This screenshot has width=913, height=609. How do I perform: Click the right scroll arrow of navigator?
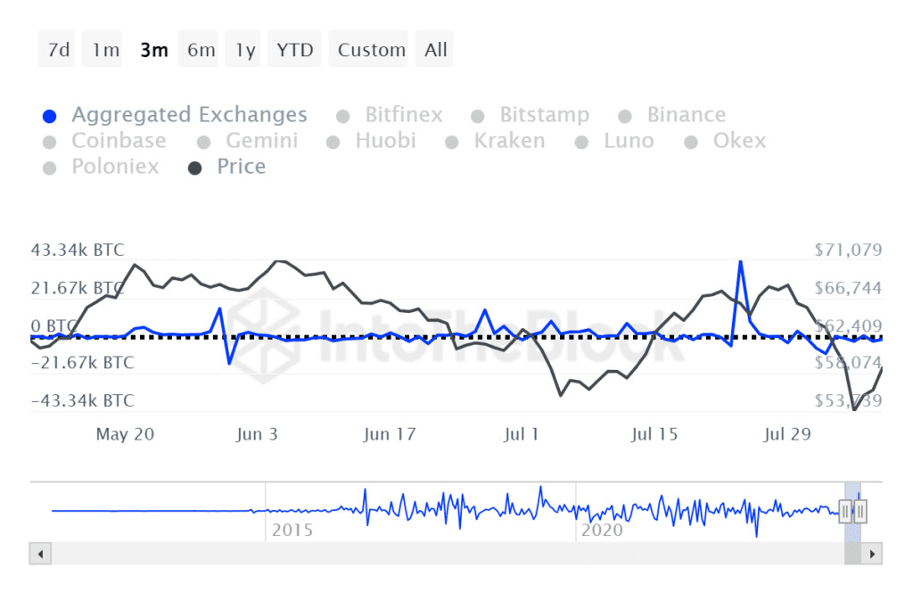(872, 554)
